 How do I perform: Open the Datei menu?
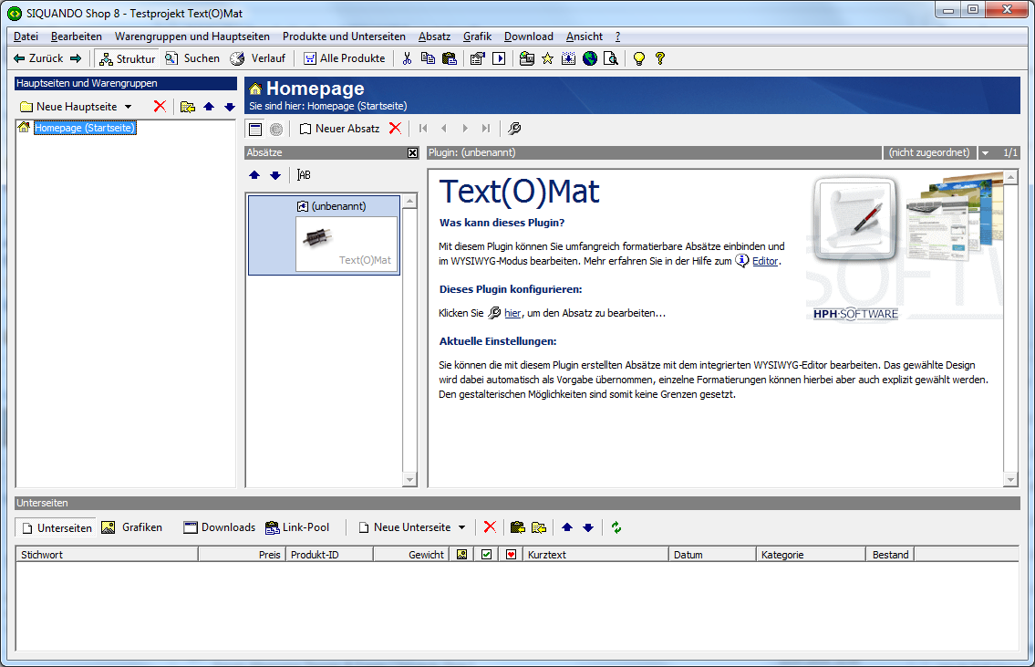(x=26, y=36)
